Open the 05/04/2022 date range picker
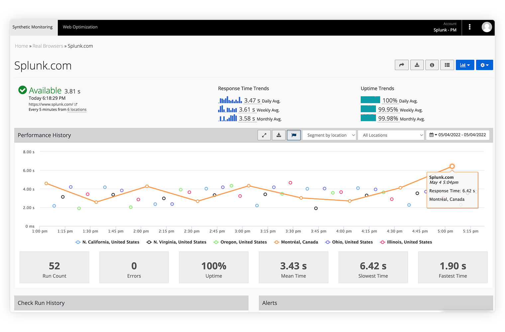This screenshot has width=505, height=332. 457,135
